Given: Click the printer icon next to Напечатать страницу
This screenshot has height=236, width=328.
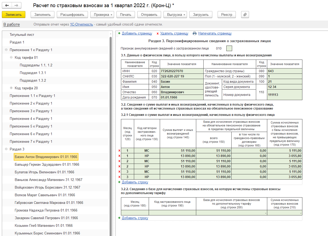Looking at the screenshot, I should [x=195, y=33].
